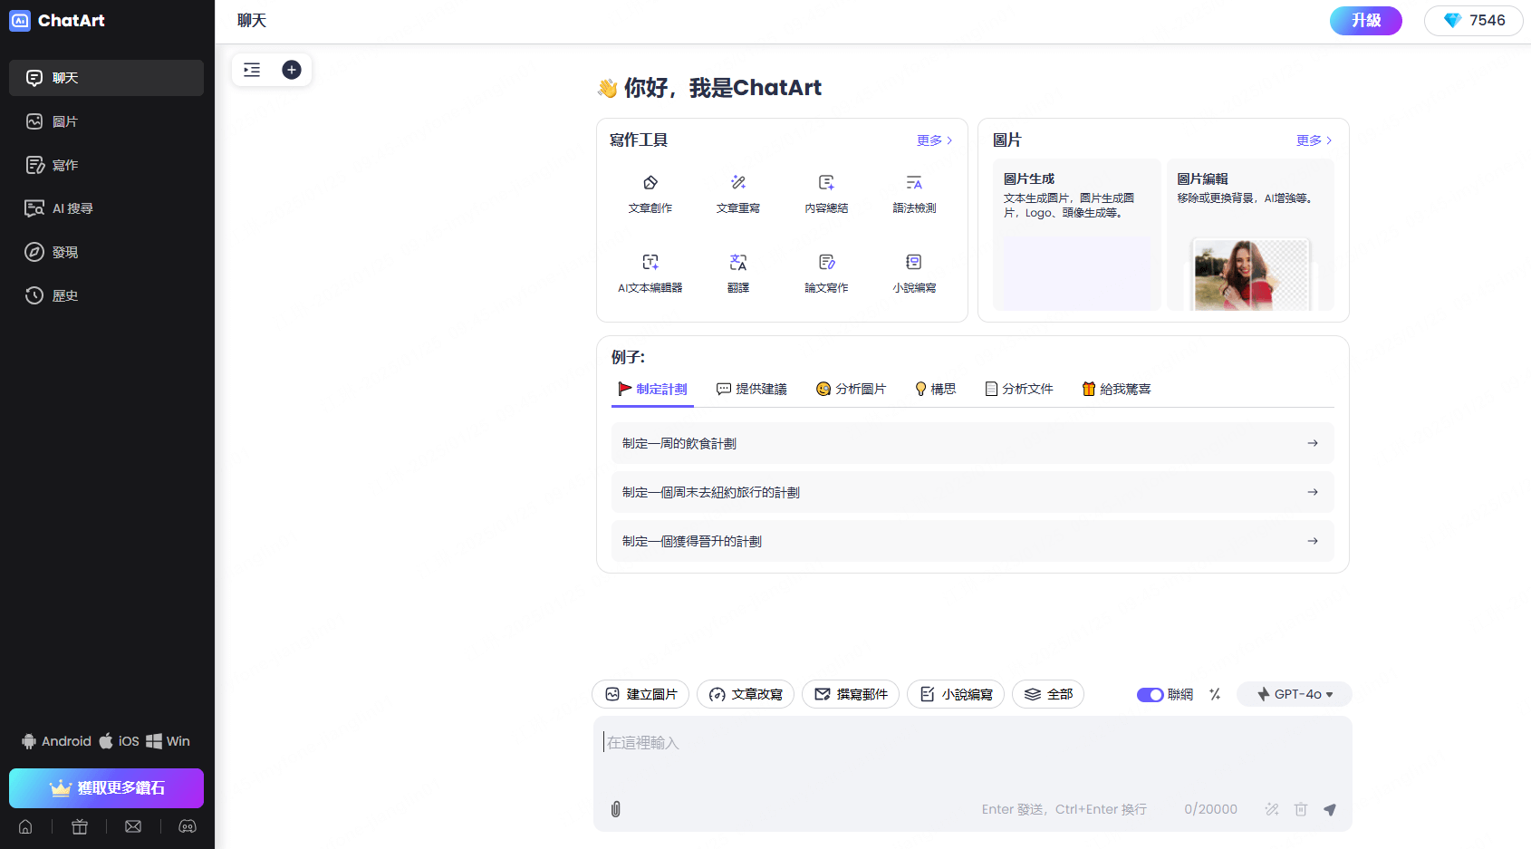
Task: Toggle the 聯網 network switch
Action: [1150, 695]
